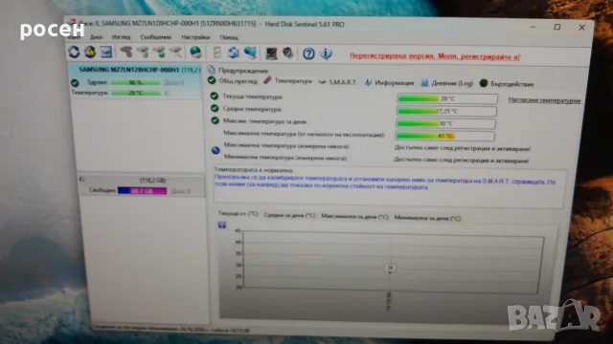This screenshot has width=613, height=344.
Task: Click the fourth gray disk test icon
Action: pos(175,52)
